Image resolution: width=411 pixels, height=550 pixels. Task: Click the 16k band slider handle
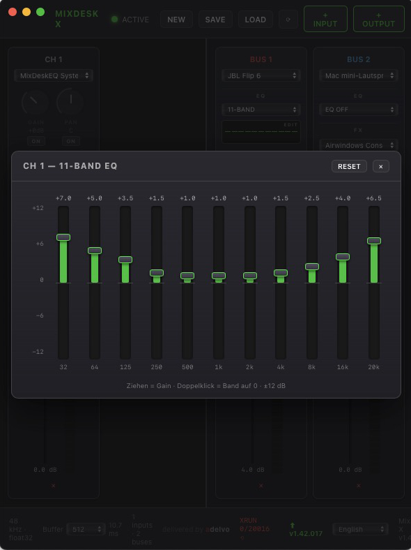(342, 257)
